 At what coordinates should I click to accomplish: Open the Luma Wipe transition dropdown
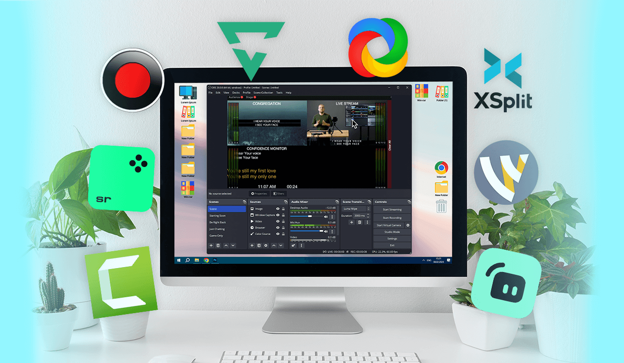tap(357, 209)
